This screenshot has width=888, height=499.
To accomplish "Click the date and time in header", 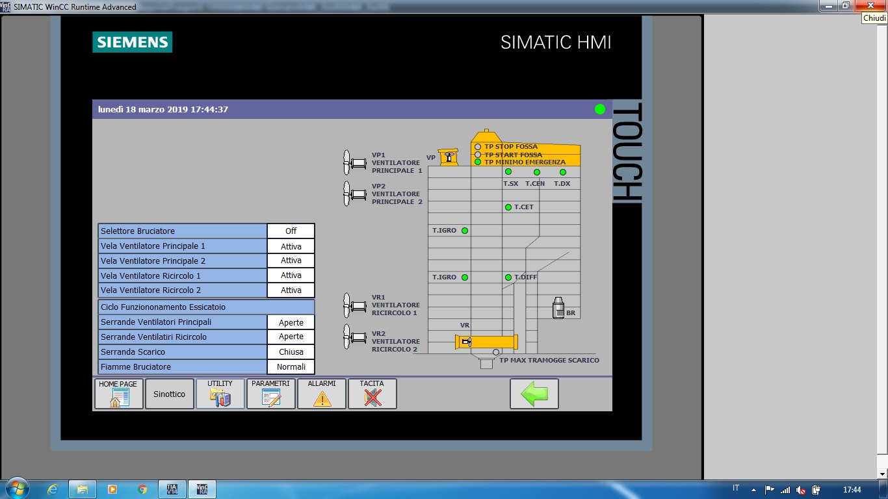I will pyautogui.click(x=163, y=109).
